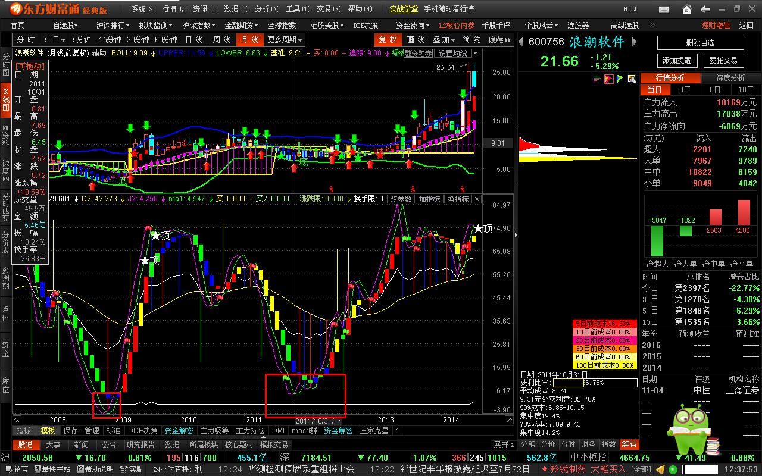The height and width of the screenshot is (476, 762).
Task: Go to previous stock with left triangle
Action: click(521, 42)
